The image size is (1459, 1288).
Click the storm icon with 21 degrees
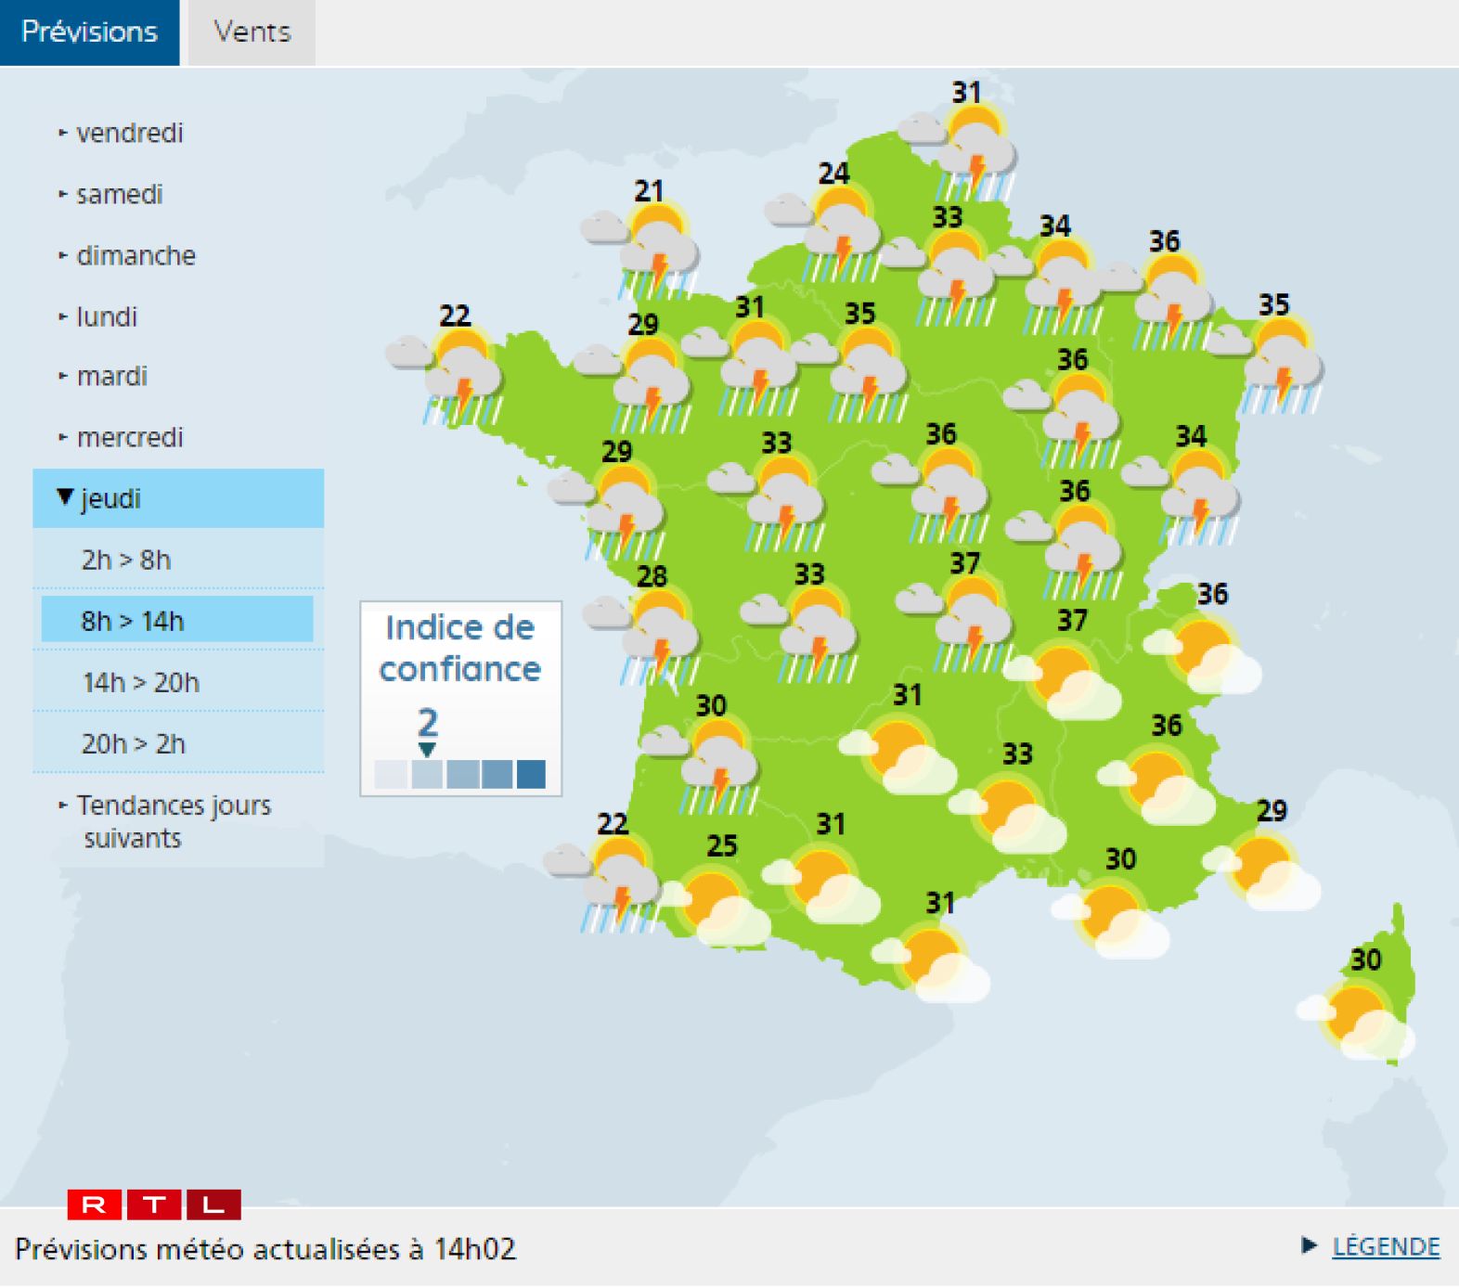tap(641, 249)
